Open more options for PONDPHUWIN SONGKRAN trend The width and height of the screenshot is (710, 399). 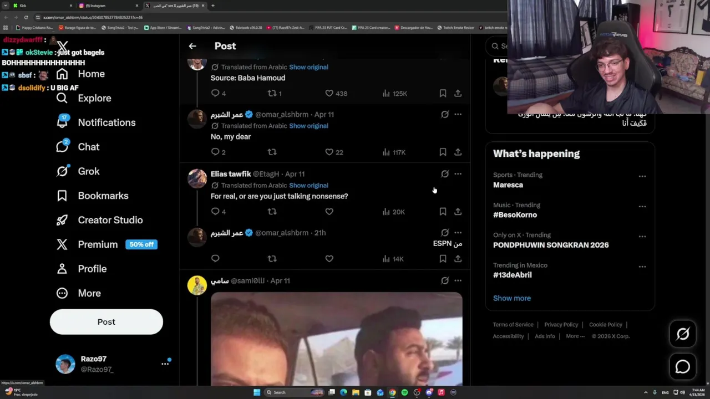[x=642, y=236]
